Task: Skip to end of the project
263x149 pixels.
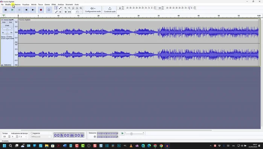Action: click(x=33, y=10)
